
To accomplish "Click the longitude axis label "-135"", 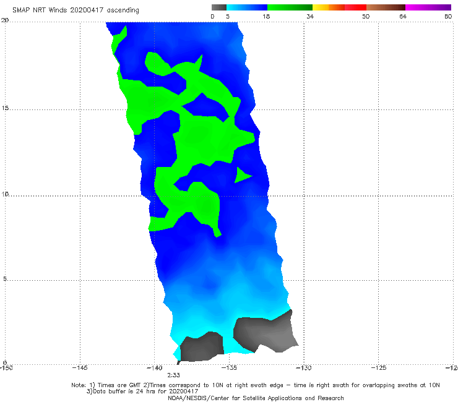I will (x=229, y=368).
